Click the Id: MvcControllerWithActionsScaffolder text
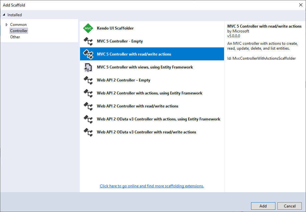 (261, 58)
